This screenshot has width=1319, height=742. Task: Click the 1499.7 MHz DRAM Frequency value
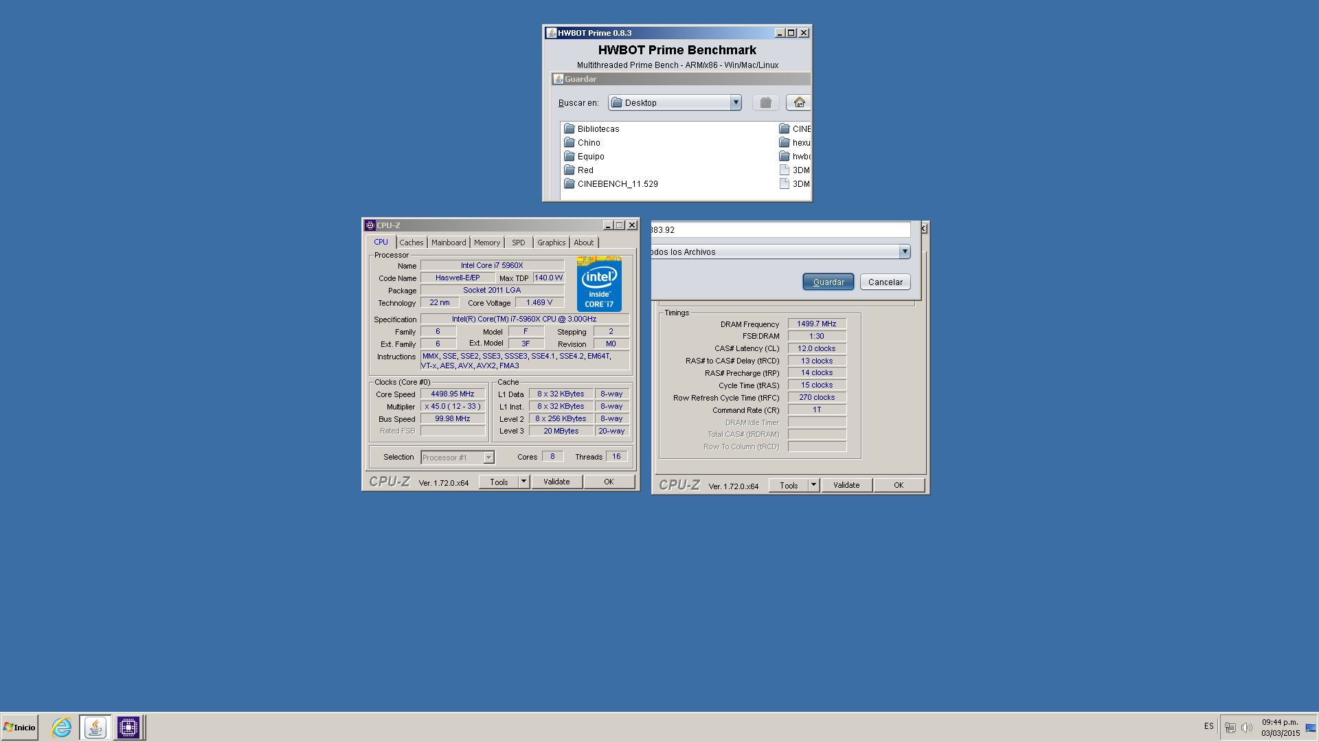pos(817,324)
